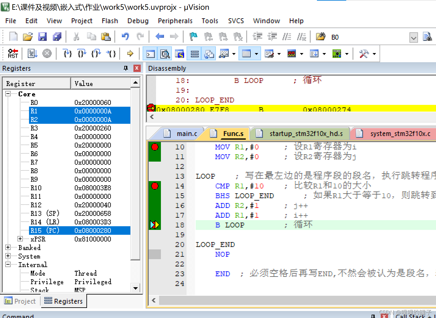This screenshot has width=436, height=318.
Task: Click the Undo arrow icon
Action: [x=125, y=37]
